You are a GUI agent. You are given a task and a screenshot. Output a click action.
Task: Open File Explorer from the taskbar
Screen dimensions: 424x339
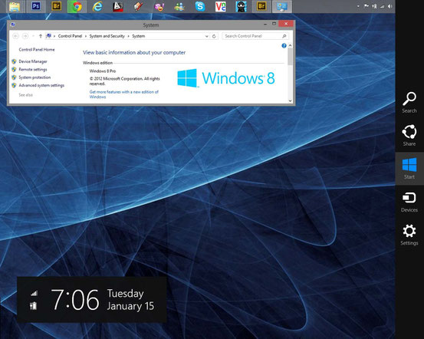15,6
